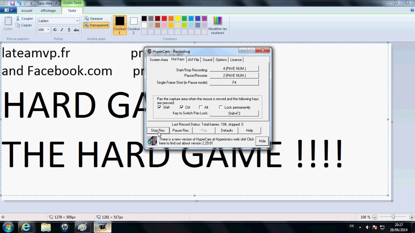This screenshot has width=415, height=233.
Task: Choose the Opaque background option
Action: pos(93,18)
